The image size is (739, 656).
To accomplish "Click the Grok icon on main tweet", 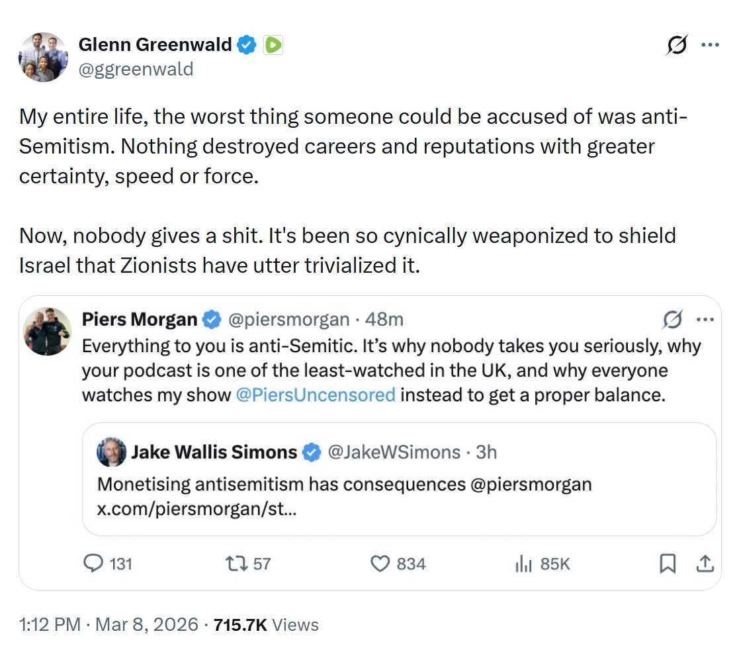I will tap(677, 46).
